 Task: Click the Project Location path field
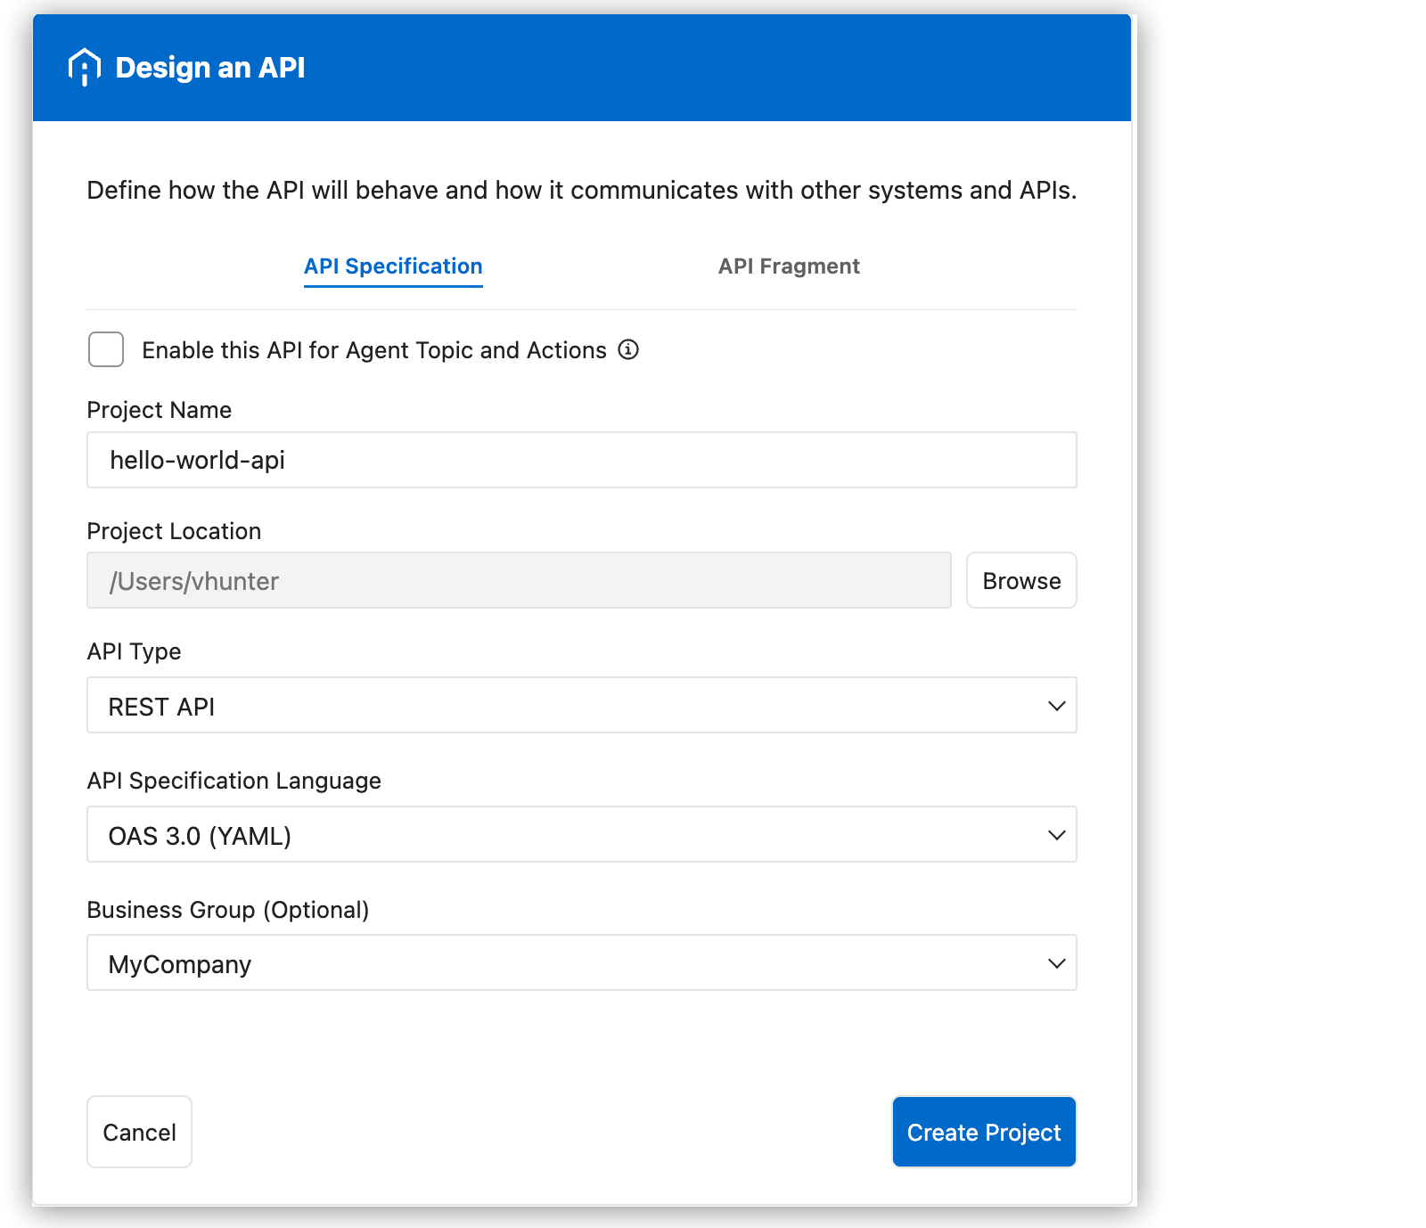pyautogui.click(x=519, y=580)
